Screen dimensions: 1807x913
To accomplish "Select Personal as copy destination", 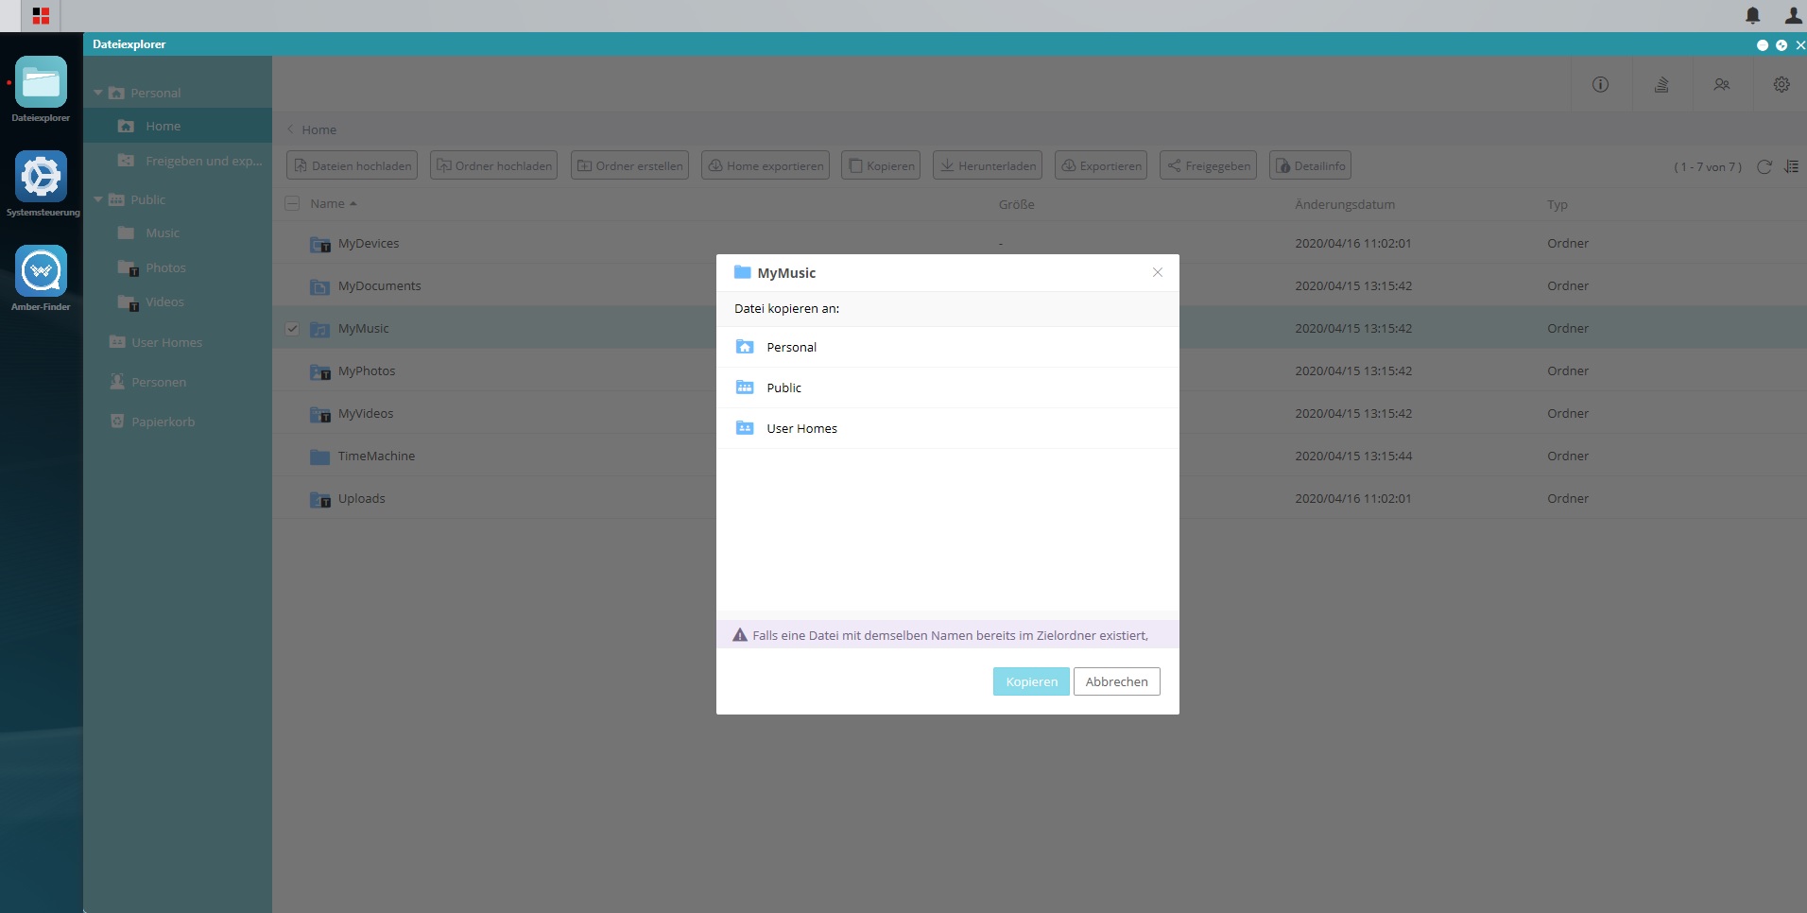I will click(x=948, y=347).
